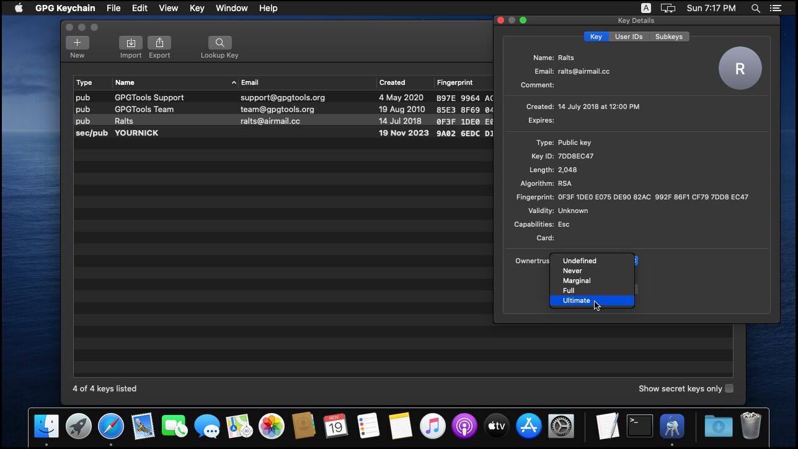Image resolution: width=798 pixels, height=449 pixels.
Task: Choose Full ownertrust option
Action: (569, 290)
